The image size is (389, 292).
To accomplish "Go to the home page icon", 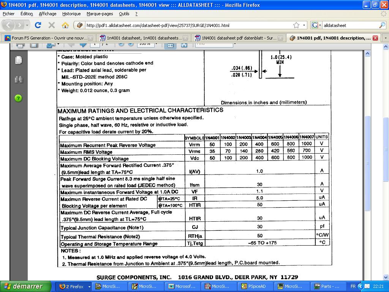I will [x=65, y=25].
